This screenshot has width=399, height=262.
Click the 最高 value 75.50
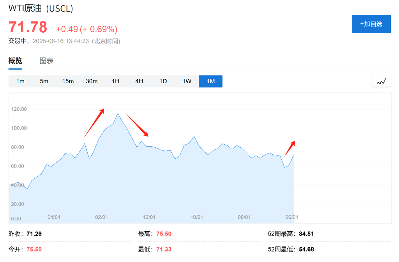[163, 234]
